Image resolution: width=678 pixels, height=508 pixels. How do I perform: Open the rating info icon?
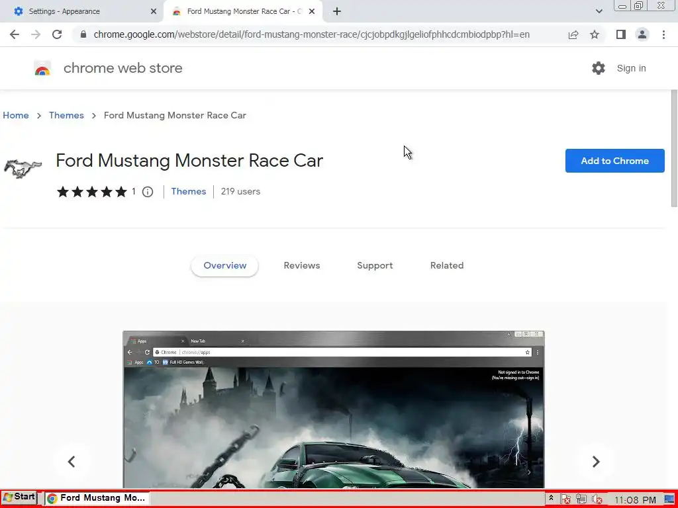tap(148, 192)
